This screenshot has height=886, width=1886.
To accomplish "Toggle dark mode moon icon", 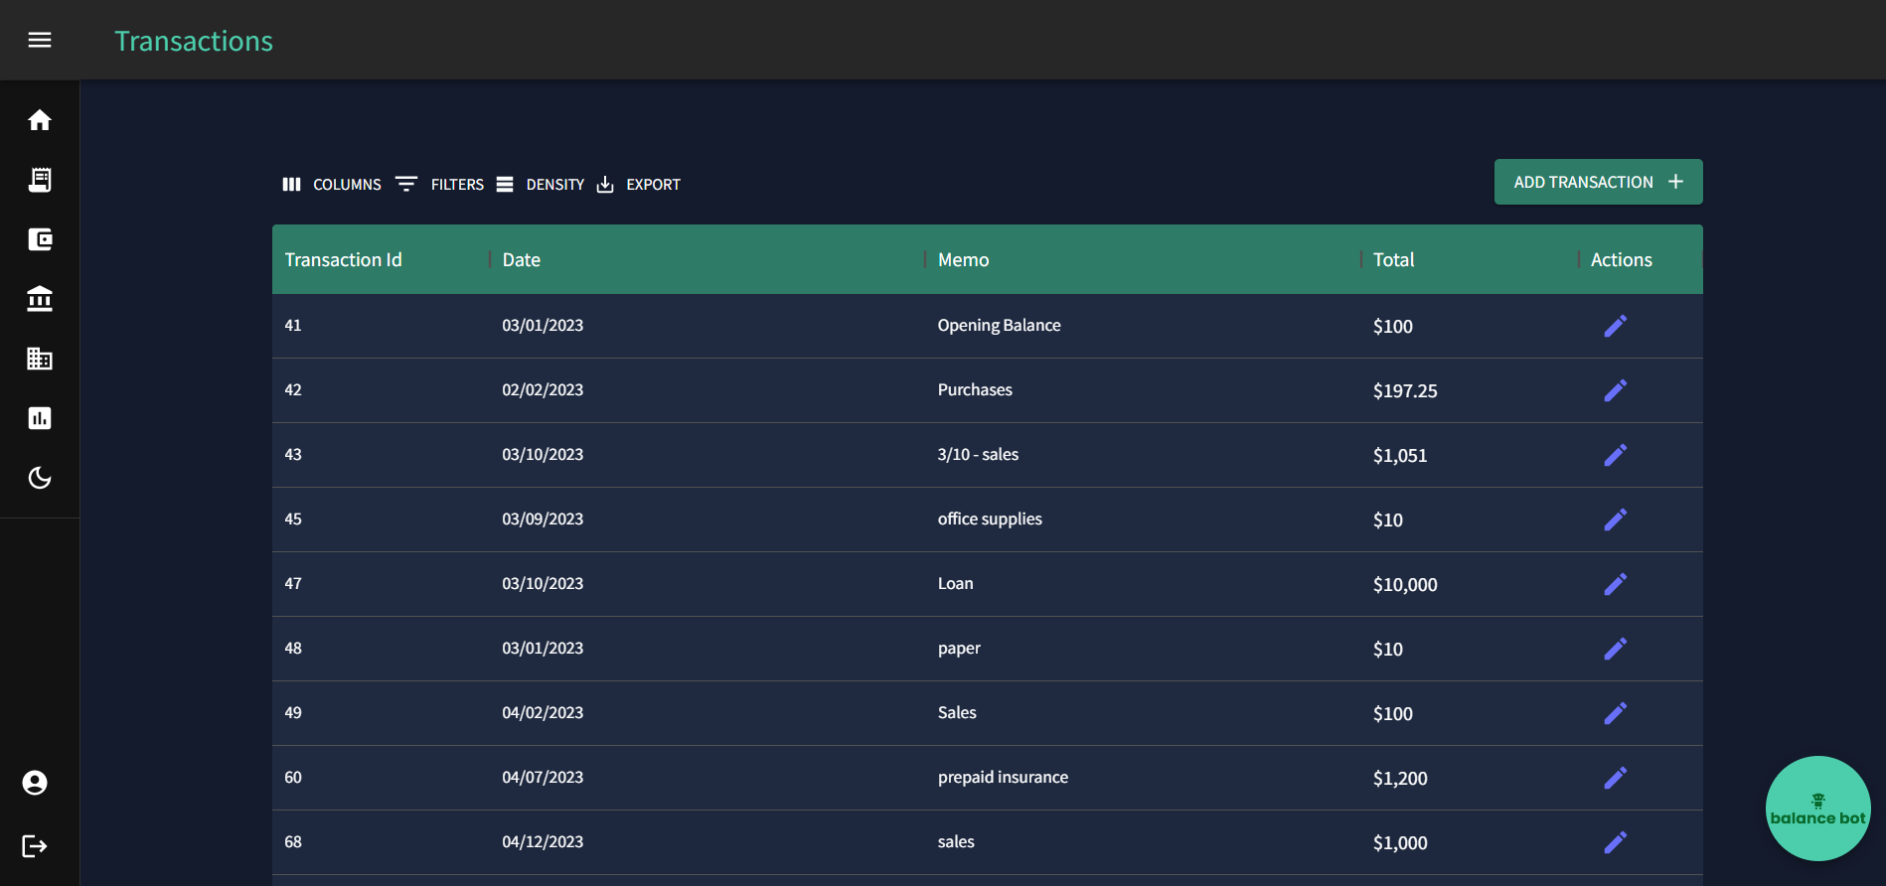I will pos(40,478).
